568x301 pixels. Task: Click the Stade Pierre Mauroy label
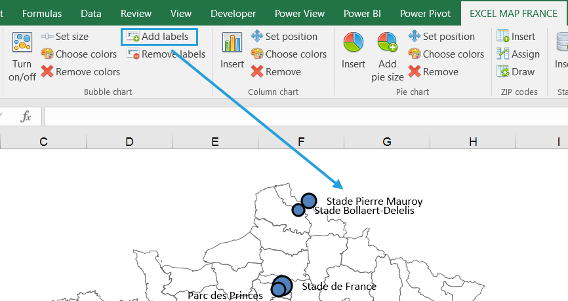pyautogui.click(x=375, y=202)
